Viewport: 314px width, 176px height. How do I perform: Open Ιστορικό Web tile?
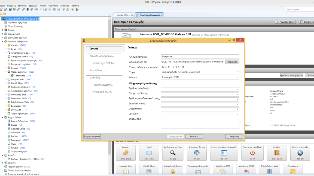pyautogui.click(x=126, y=169)
